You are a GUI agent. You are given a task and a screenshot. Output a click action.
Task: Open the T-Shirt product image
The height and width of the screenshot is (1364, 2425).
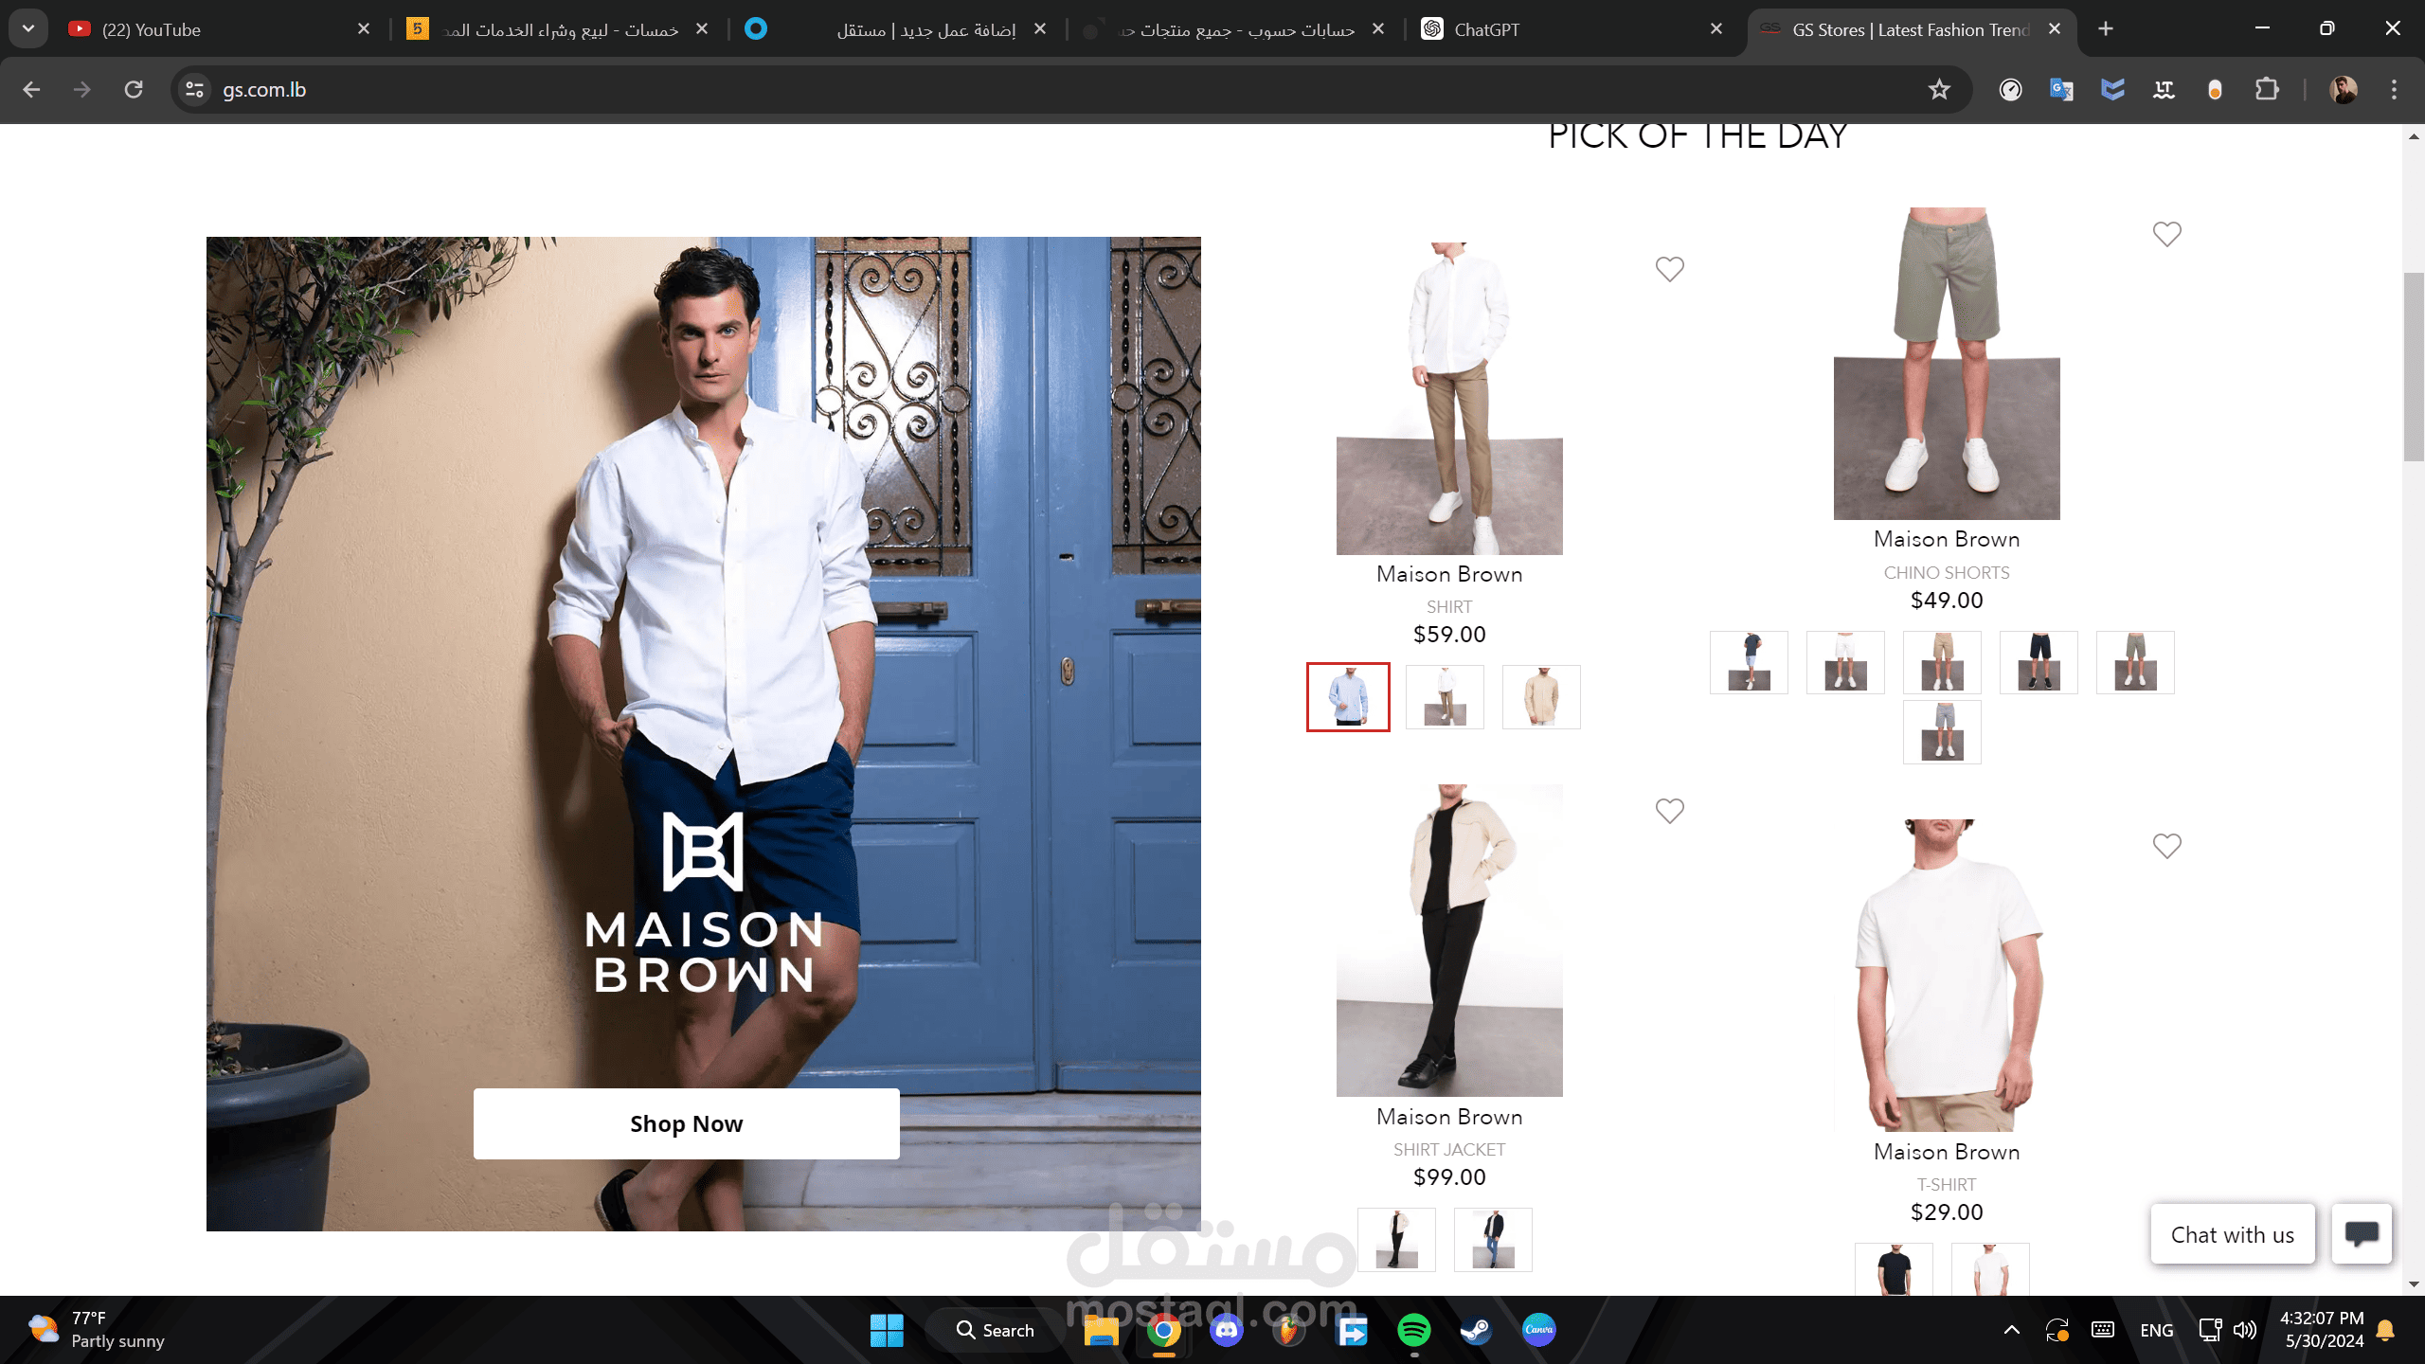point(1947,976)
